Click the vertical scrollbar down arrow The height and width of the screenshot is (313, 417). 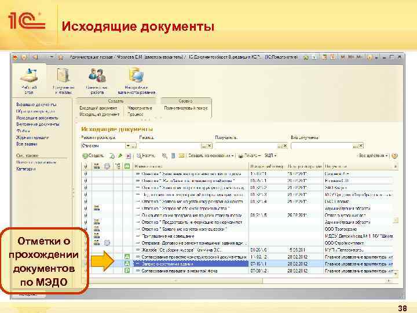click(396, 274)
